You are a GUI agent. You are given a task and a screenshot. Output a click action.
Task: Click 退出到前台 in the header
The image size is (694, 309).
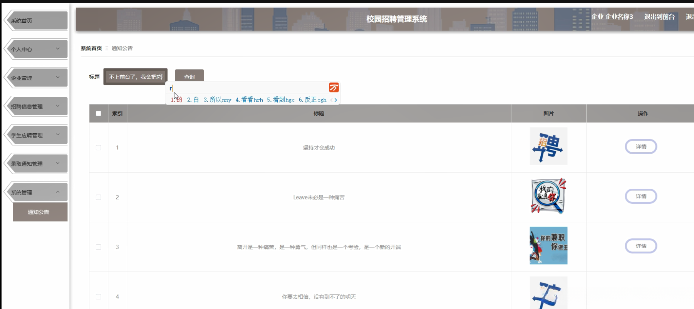click(659, 17)
